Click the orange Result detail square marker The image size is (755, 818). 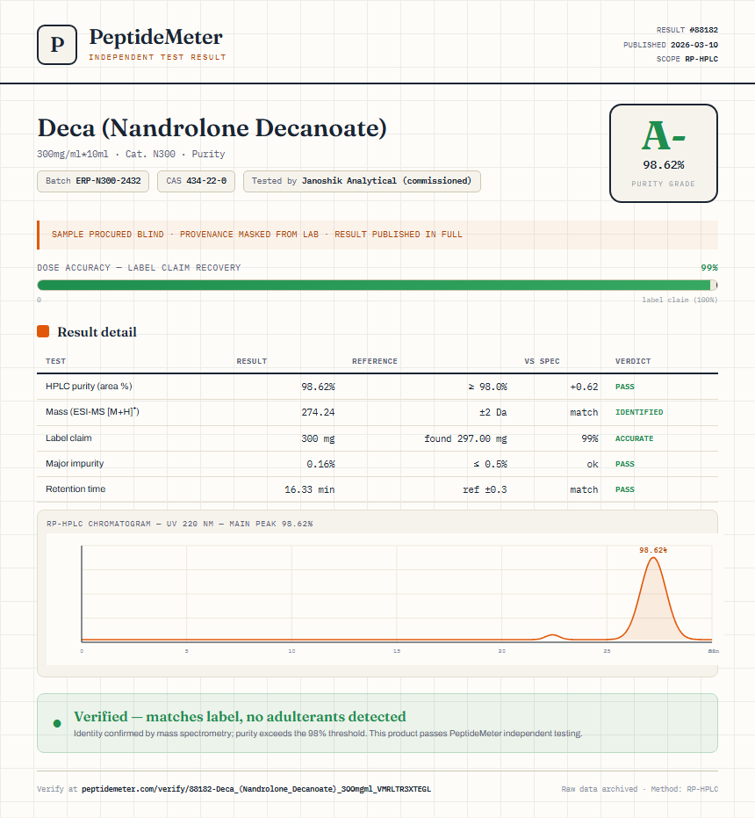coord(43,331)
